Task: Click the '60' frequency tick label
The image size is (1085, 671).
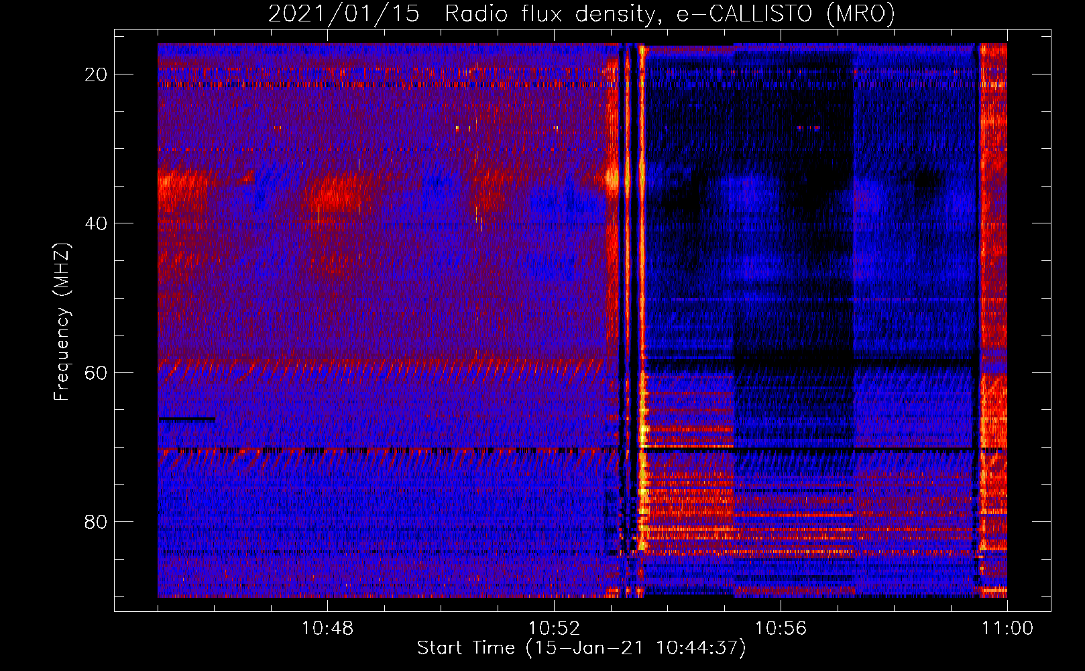Action: (96, 372)
